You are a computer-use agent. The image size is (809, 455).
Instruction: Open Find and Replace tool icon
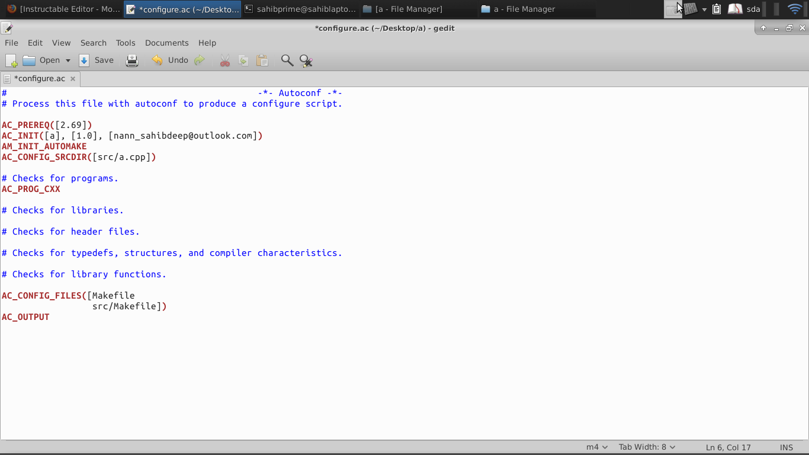(x=306, y=60)
